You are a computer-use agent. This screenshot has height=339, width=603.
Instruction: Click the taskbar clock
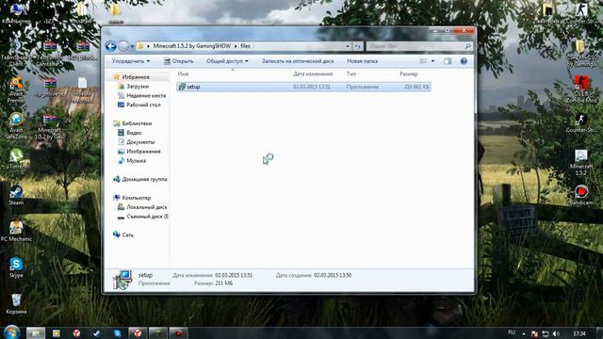tap(579, 333)
